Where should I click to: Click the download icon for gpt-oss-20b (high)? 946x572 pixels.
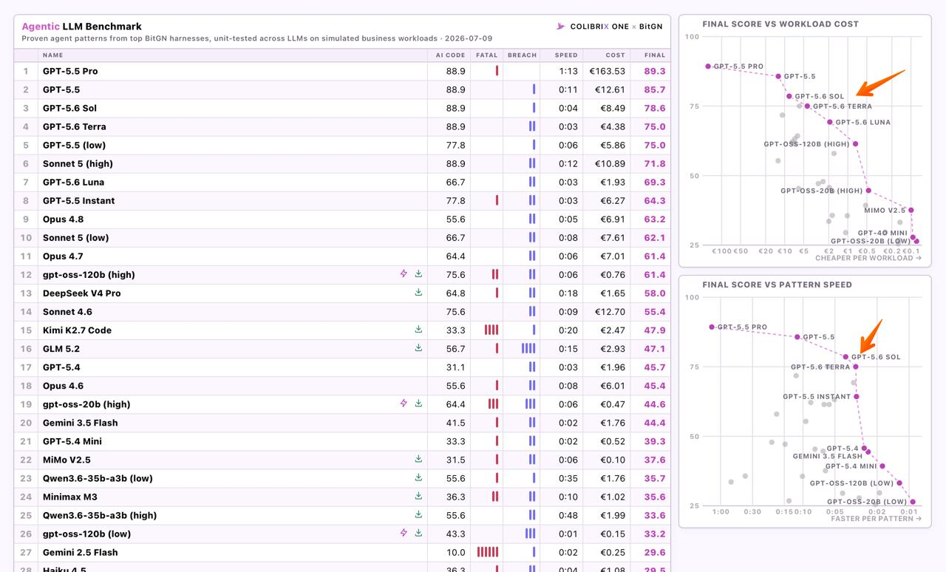pos(418,404)
